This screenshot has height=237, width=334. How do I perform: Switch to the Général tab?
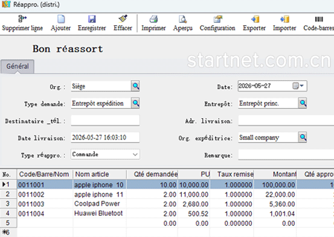(x=18, y=66)
